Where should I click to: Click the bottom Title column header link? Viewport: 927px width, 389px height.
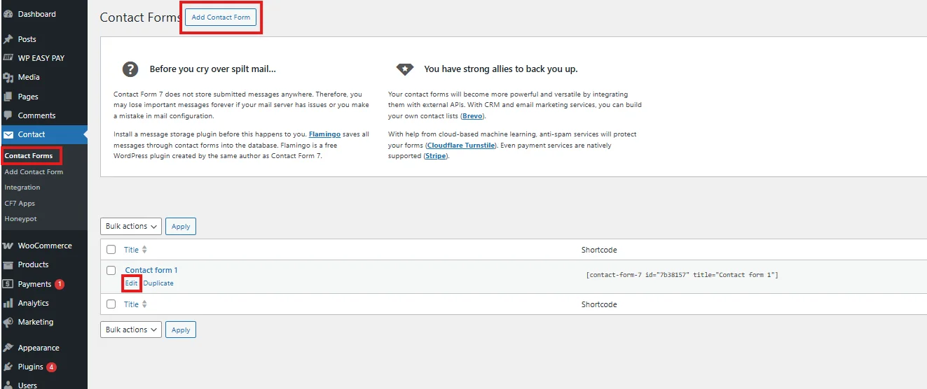pos(131,304)
